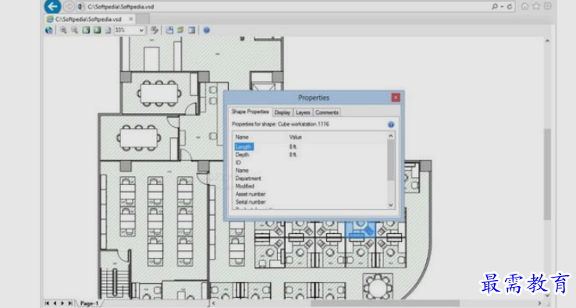The width and height of the screenshot is (576, 308).
Task: Click the browser forward arrow button
Action: click(69, 6)
